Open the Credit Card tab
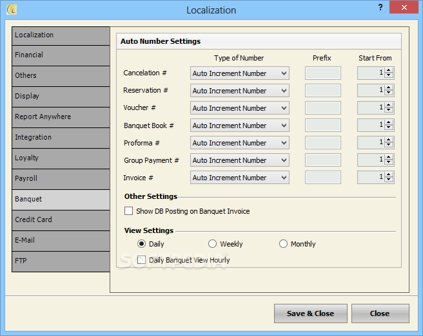Viewport: 423px width, 336px height. click(61, 221)
